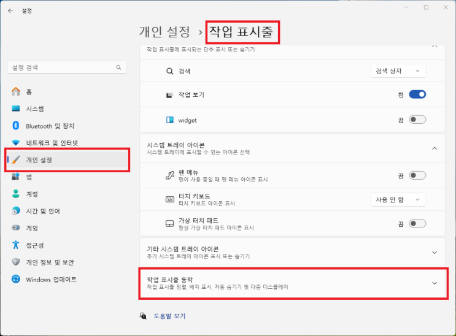Click the 가상 터치 패드 icon
This screenshot has width=456, height=336.
169,224
